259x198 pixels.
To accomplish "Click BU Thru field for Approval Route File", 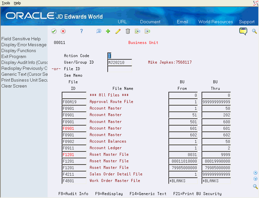I will coord(216,102).
